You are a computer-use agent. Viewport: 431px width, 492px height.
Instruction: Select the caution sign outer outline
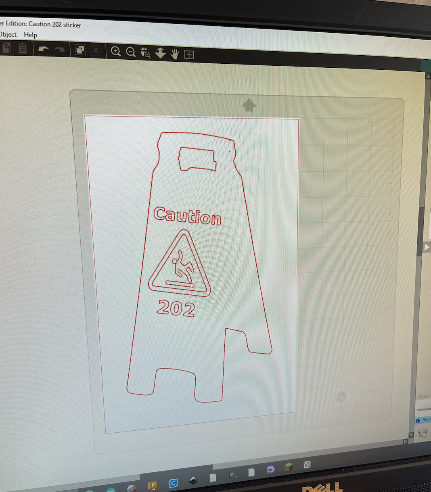pos(199,267)
